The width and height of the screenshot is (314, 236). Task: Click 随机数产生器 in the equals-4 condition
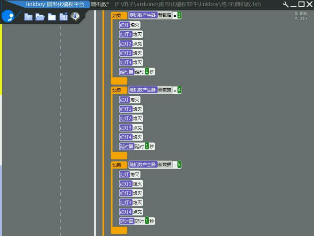143,90
